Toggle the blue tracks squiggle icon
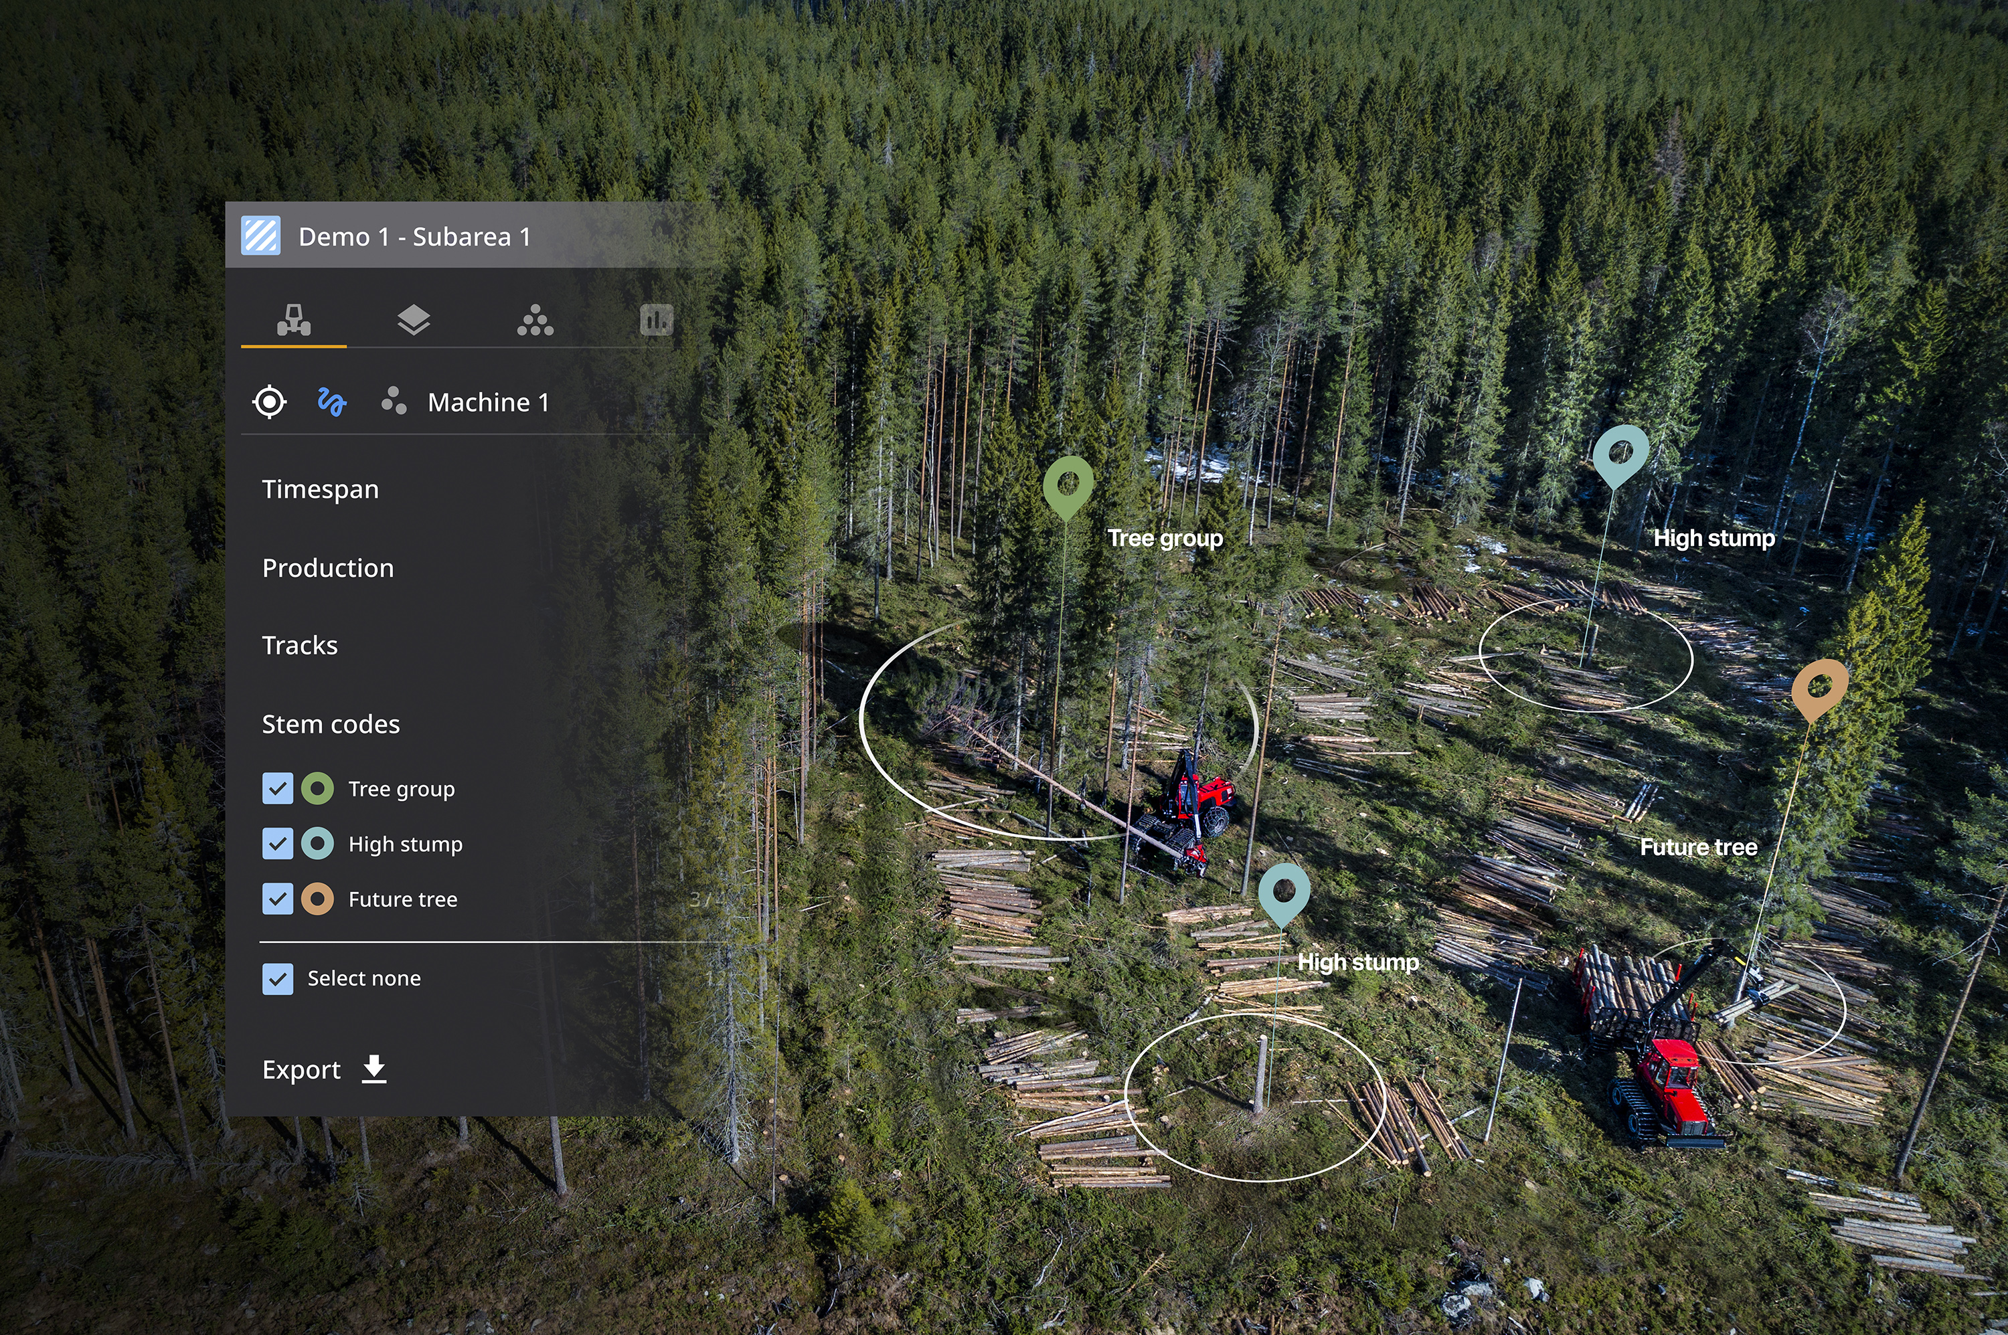 click(331, 402)
